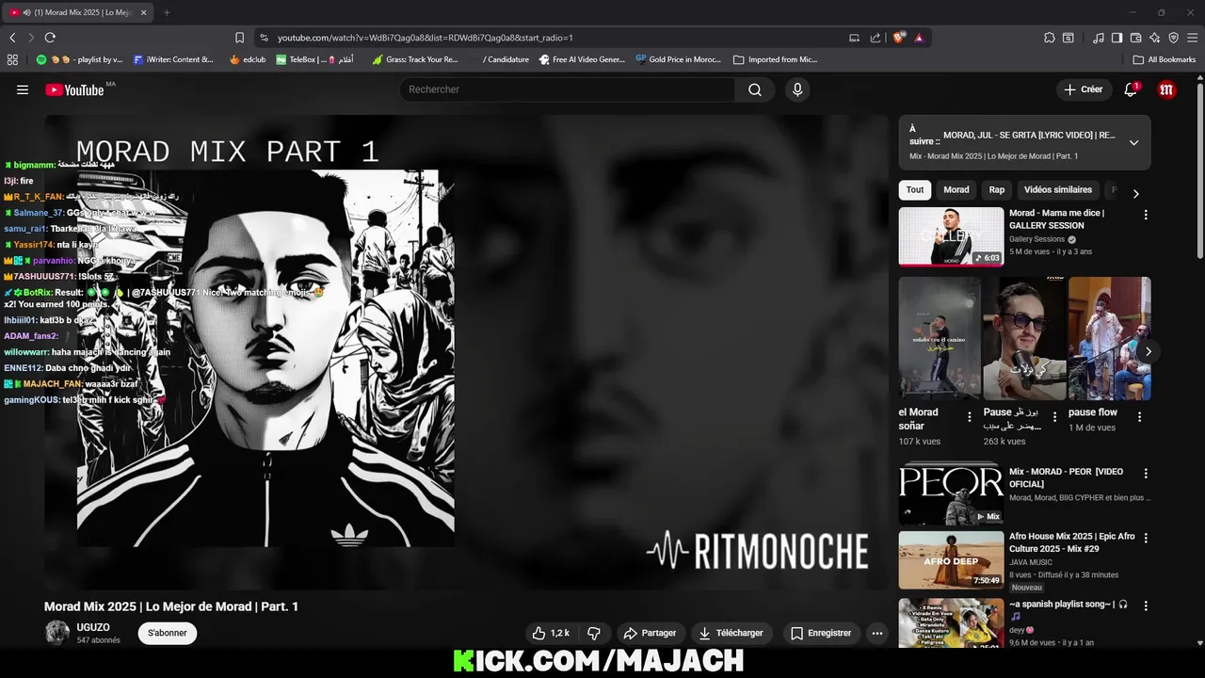1205x678 pixels.
Task: Show next Shorts with arrow
Action: point(1148,351)
